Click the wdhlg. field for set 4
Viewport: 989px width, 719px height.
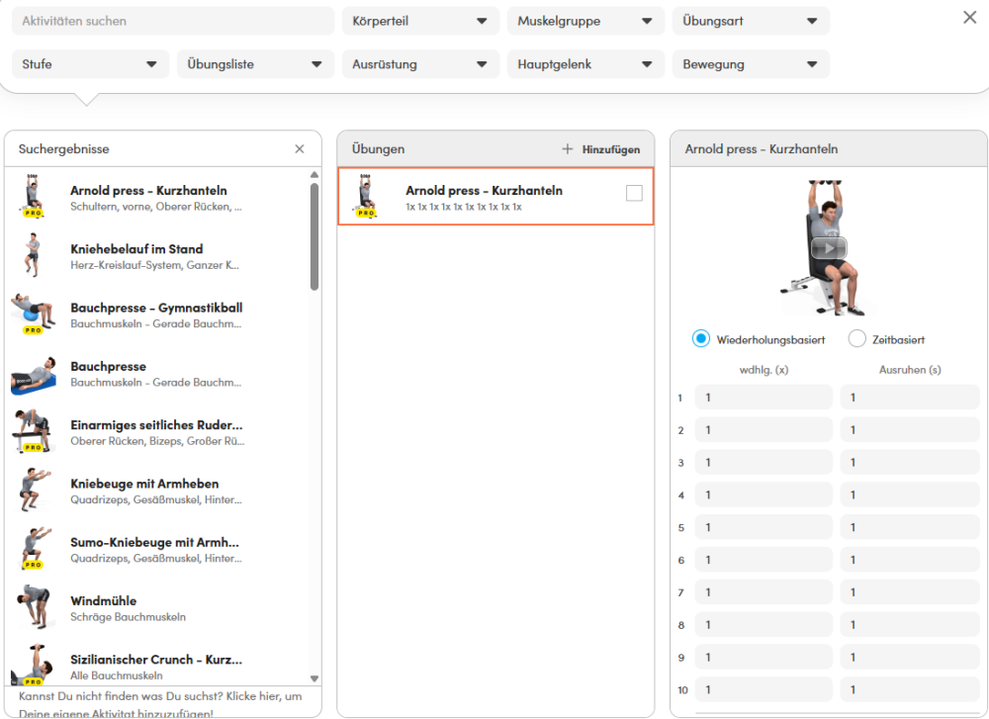(764, 495)
